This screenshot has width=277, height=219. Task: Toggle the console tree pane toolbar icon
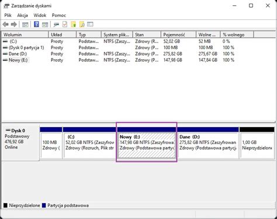[x=25, y=25]
